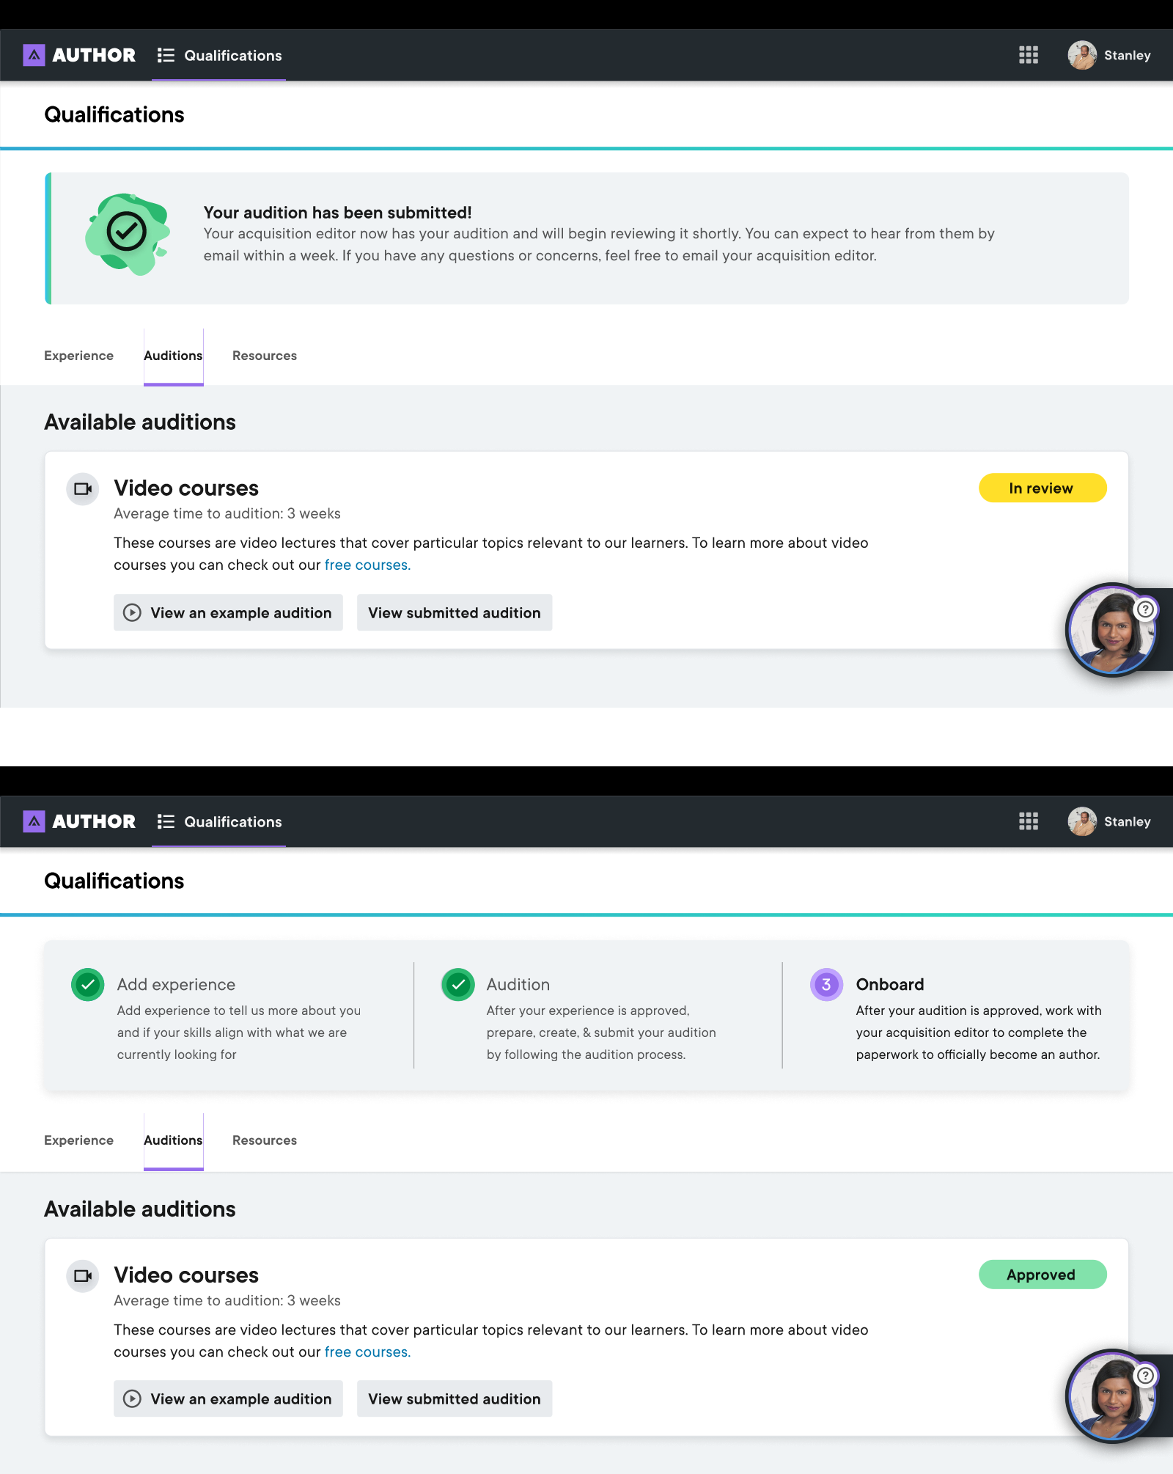
Task: Select the Auditions tab
Action: point(173,356)
